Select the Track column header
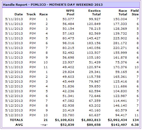 (x=31, y=14)
